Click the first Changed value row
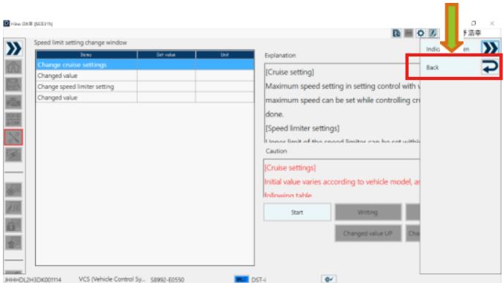This screenshot has height=283, width=503. (145, 76)
